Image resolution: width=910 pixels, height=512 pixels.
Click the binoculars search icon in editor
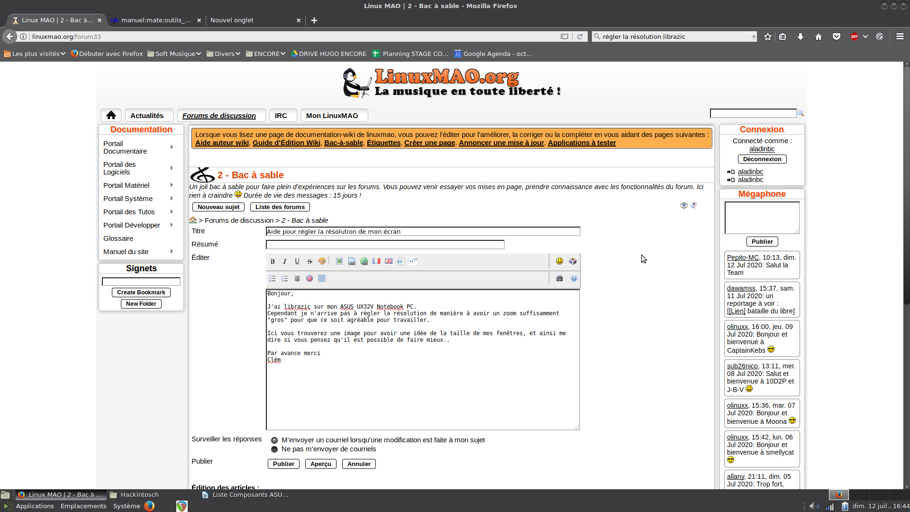[x=559, y=279]
